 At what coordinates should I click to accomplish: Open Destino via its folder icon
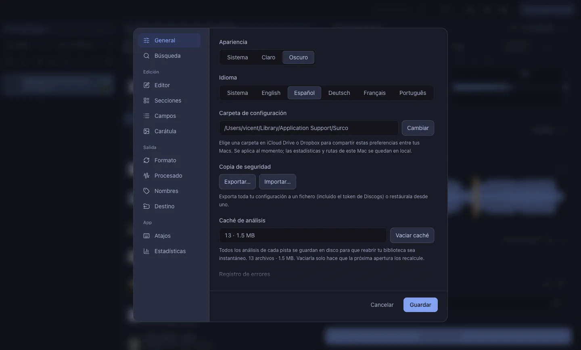click(x=146, y=206)
